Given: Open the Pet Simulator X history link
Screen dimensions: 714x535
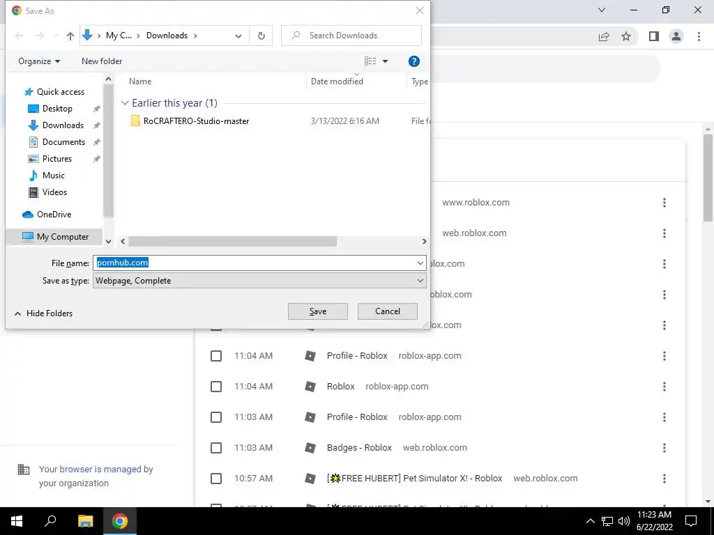Looking at the screenshot, I should coord(414,479).
